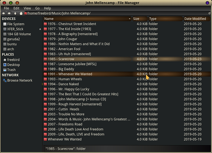Reload the folder with the refresh icon
212x153 pixels.
point(210,13)
